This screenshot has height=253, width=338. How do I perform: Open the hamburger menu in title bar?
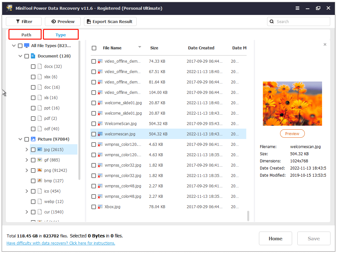coord(297,8)
